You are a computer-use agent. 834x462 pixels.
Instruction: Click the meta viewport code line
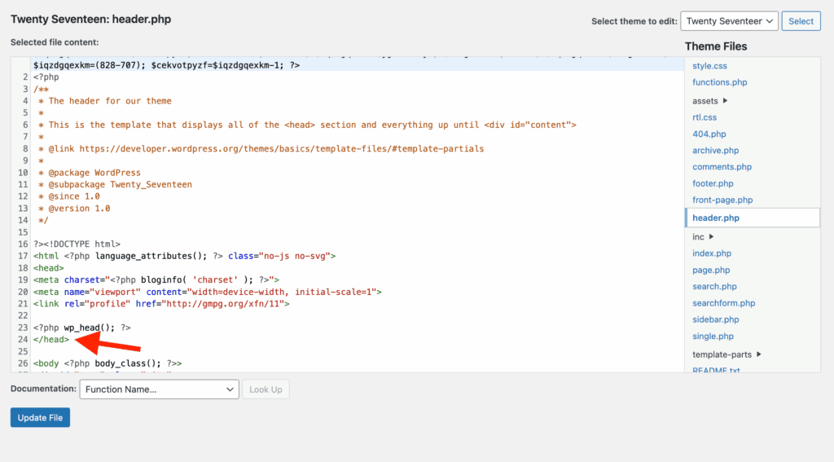click(208, 293)
